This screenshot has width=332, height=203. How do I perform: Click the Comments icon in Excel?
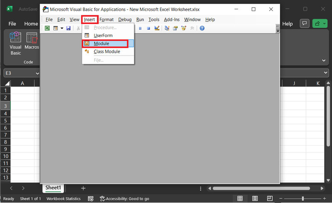(x=305, y=24)
